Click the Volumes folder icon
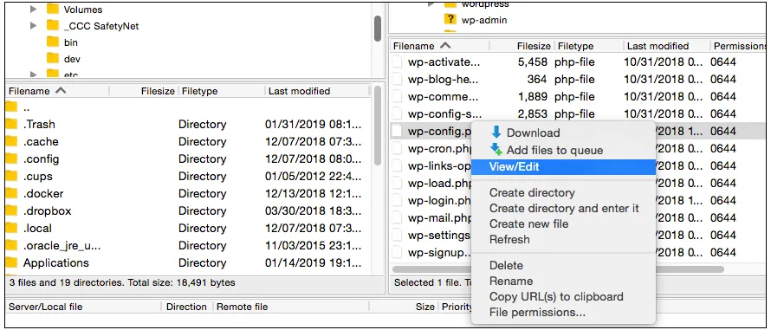Viewport: 771px width, 330px height. click(x=53, y=9)
